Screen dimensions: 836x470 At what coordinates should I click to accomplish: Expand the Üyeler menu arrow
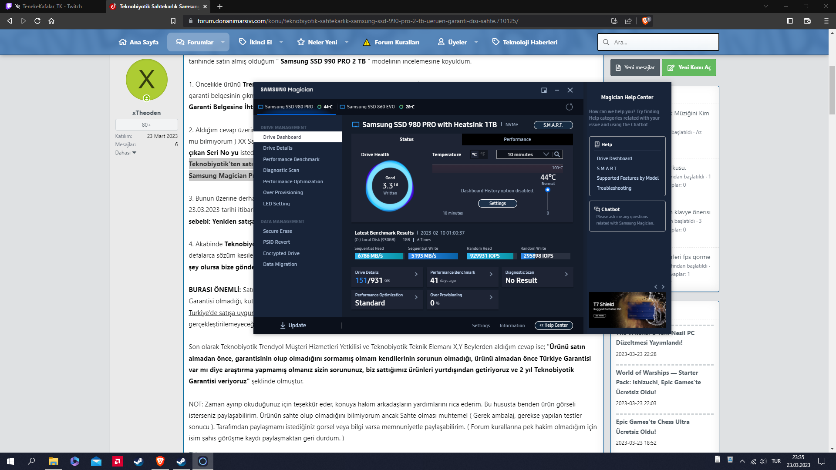pyautogui.click(x=476, y=42)
